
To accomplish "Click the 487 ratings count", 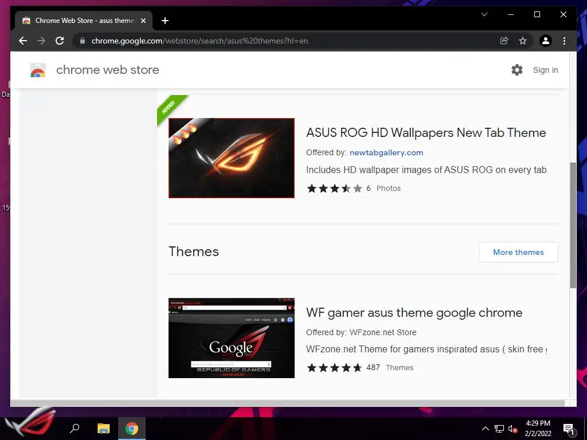I will point(373,367).
